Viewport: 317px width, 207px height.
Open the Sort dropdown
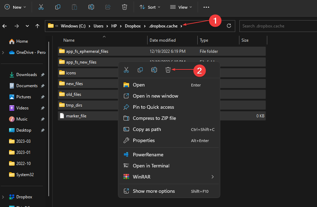point(150,7)
